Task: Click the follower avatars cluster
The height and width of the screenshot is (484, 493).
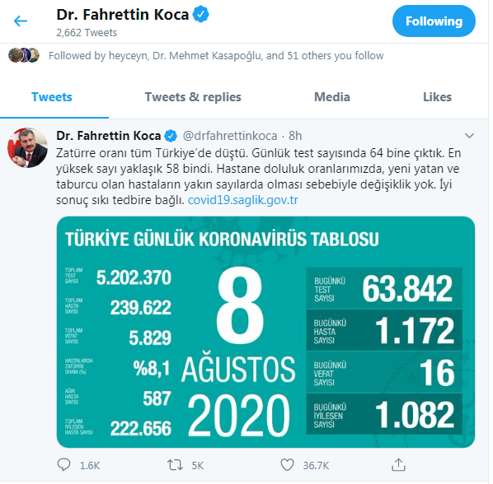Action: (24, 55)
